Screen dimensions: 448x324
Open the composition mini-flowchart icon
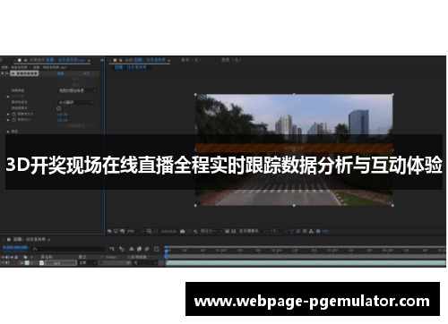coord(112,249)
